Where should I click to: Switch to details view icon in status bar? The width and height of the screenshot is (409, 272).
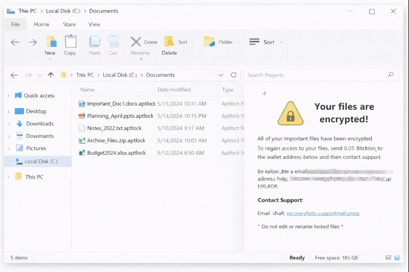(x=389, y=258)
